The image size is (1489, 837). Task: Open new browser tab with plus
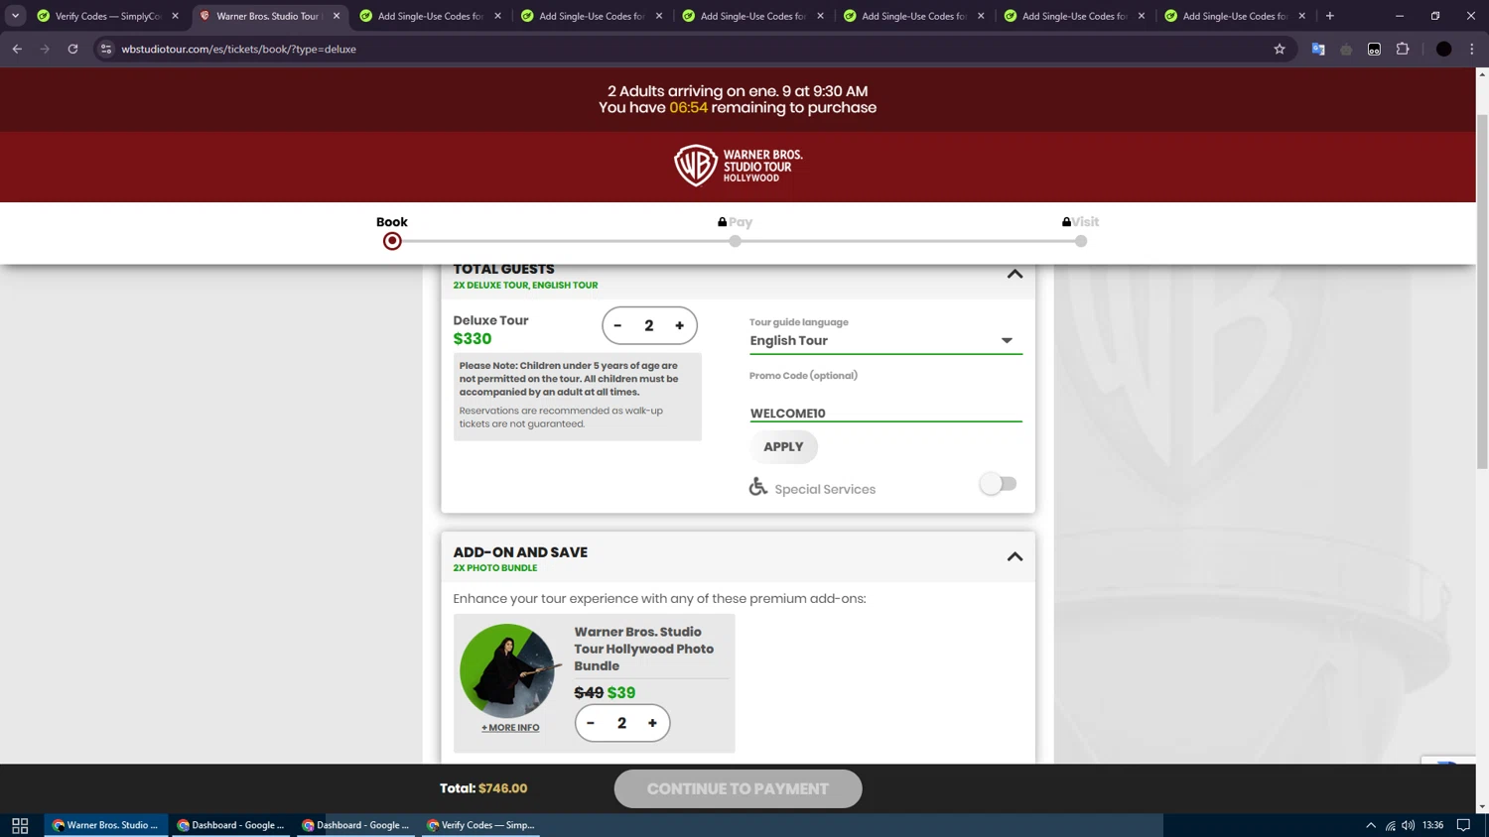coord(1330,16)
